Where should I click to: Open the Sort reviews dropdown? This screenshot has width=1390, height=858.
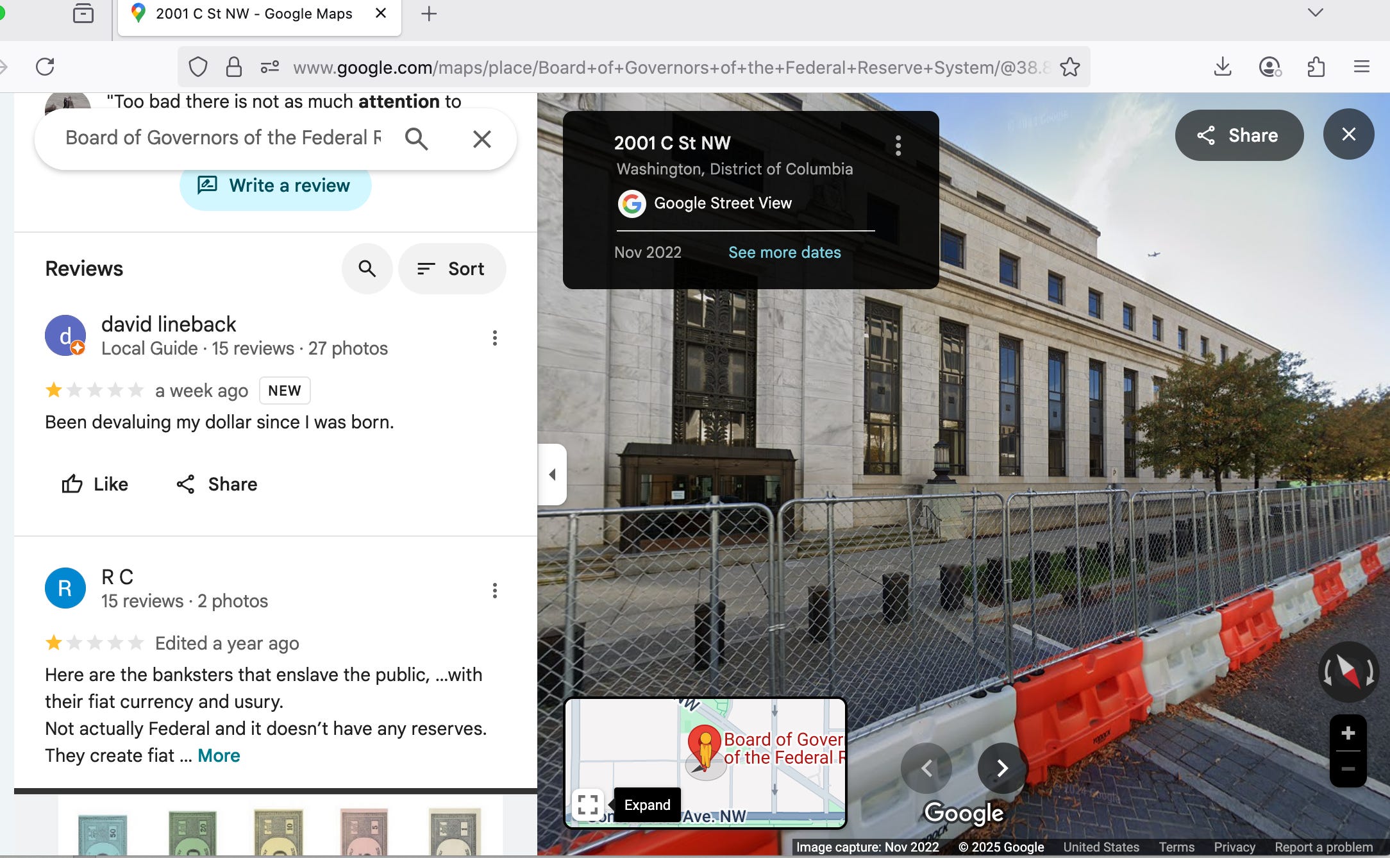coord(451,269)
